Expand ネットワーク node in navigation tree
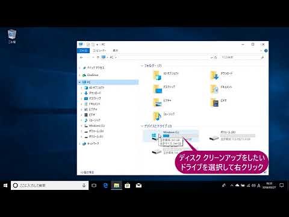Screen dimensions: 289x217 point(80,143)
